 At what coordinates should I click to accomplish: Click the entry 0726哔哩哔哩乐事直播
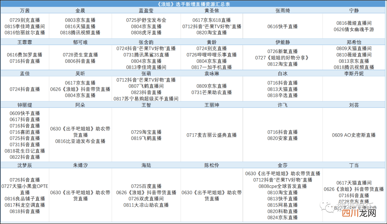point(212,55)
